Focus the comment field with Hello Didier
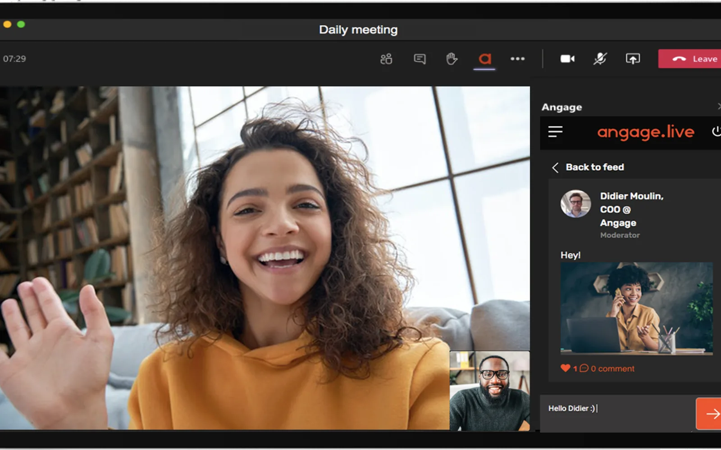This screenshot has height=450, width=721. click(x=618, y=413)
